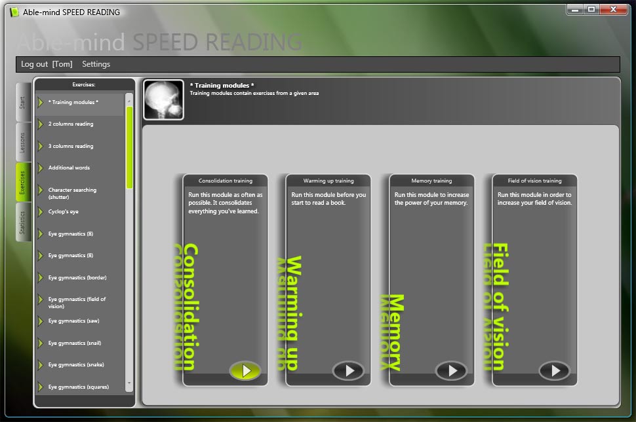The width and height of the screenshot is (636, 422).
Task: Open Character searching (shutter) exercise
Action: click(x=73, y=194)
